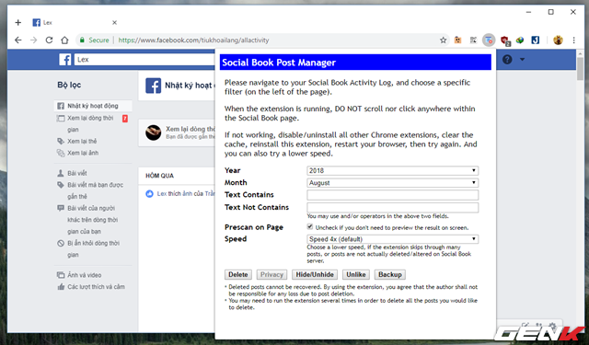Reload the Facebook page

49,40
